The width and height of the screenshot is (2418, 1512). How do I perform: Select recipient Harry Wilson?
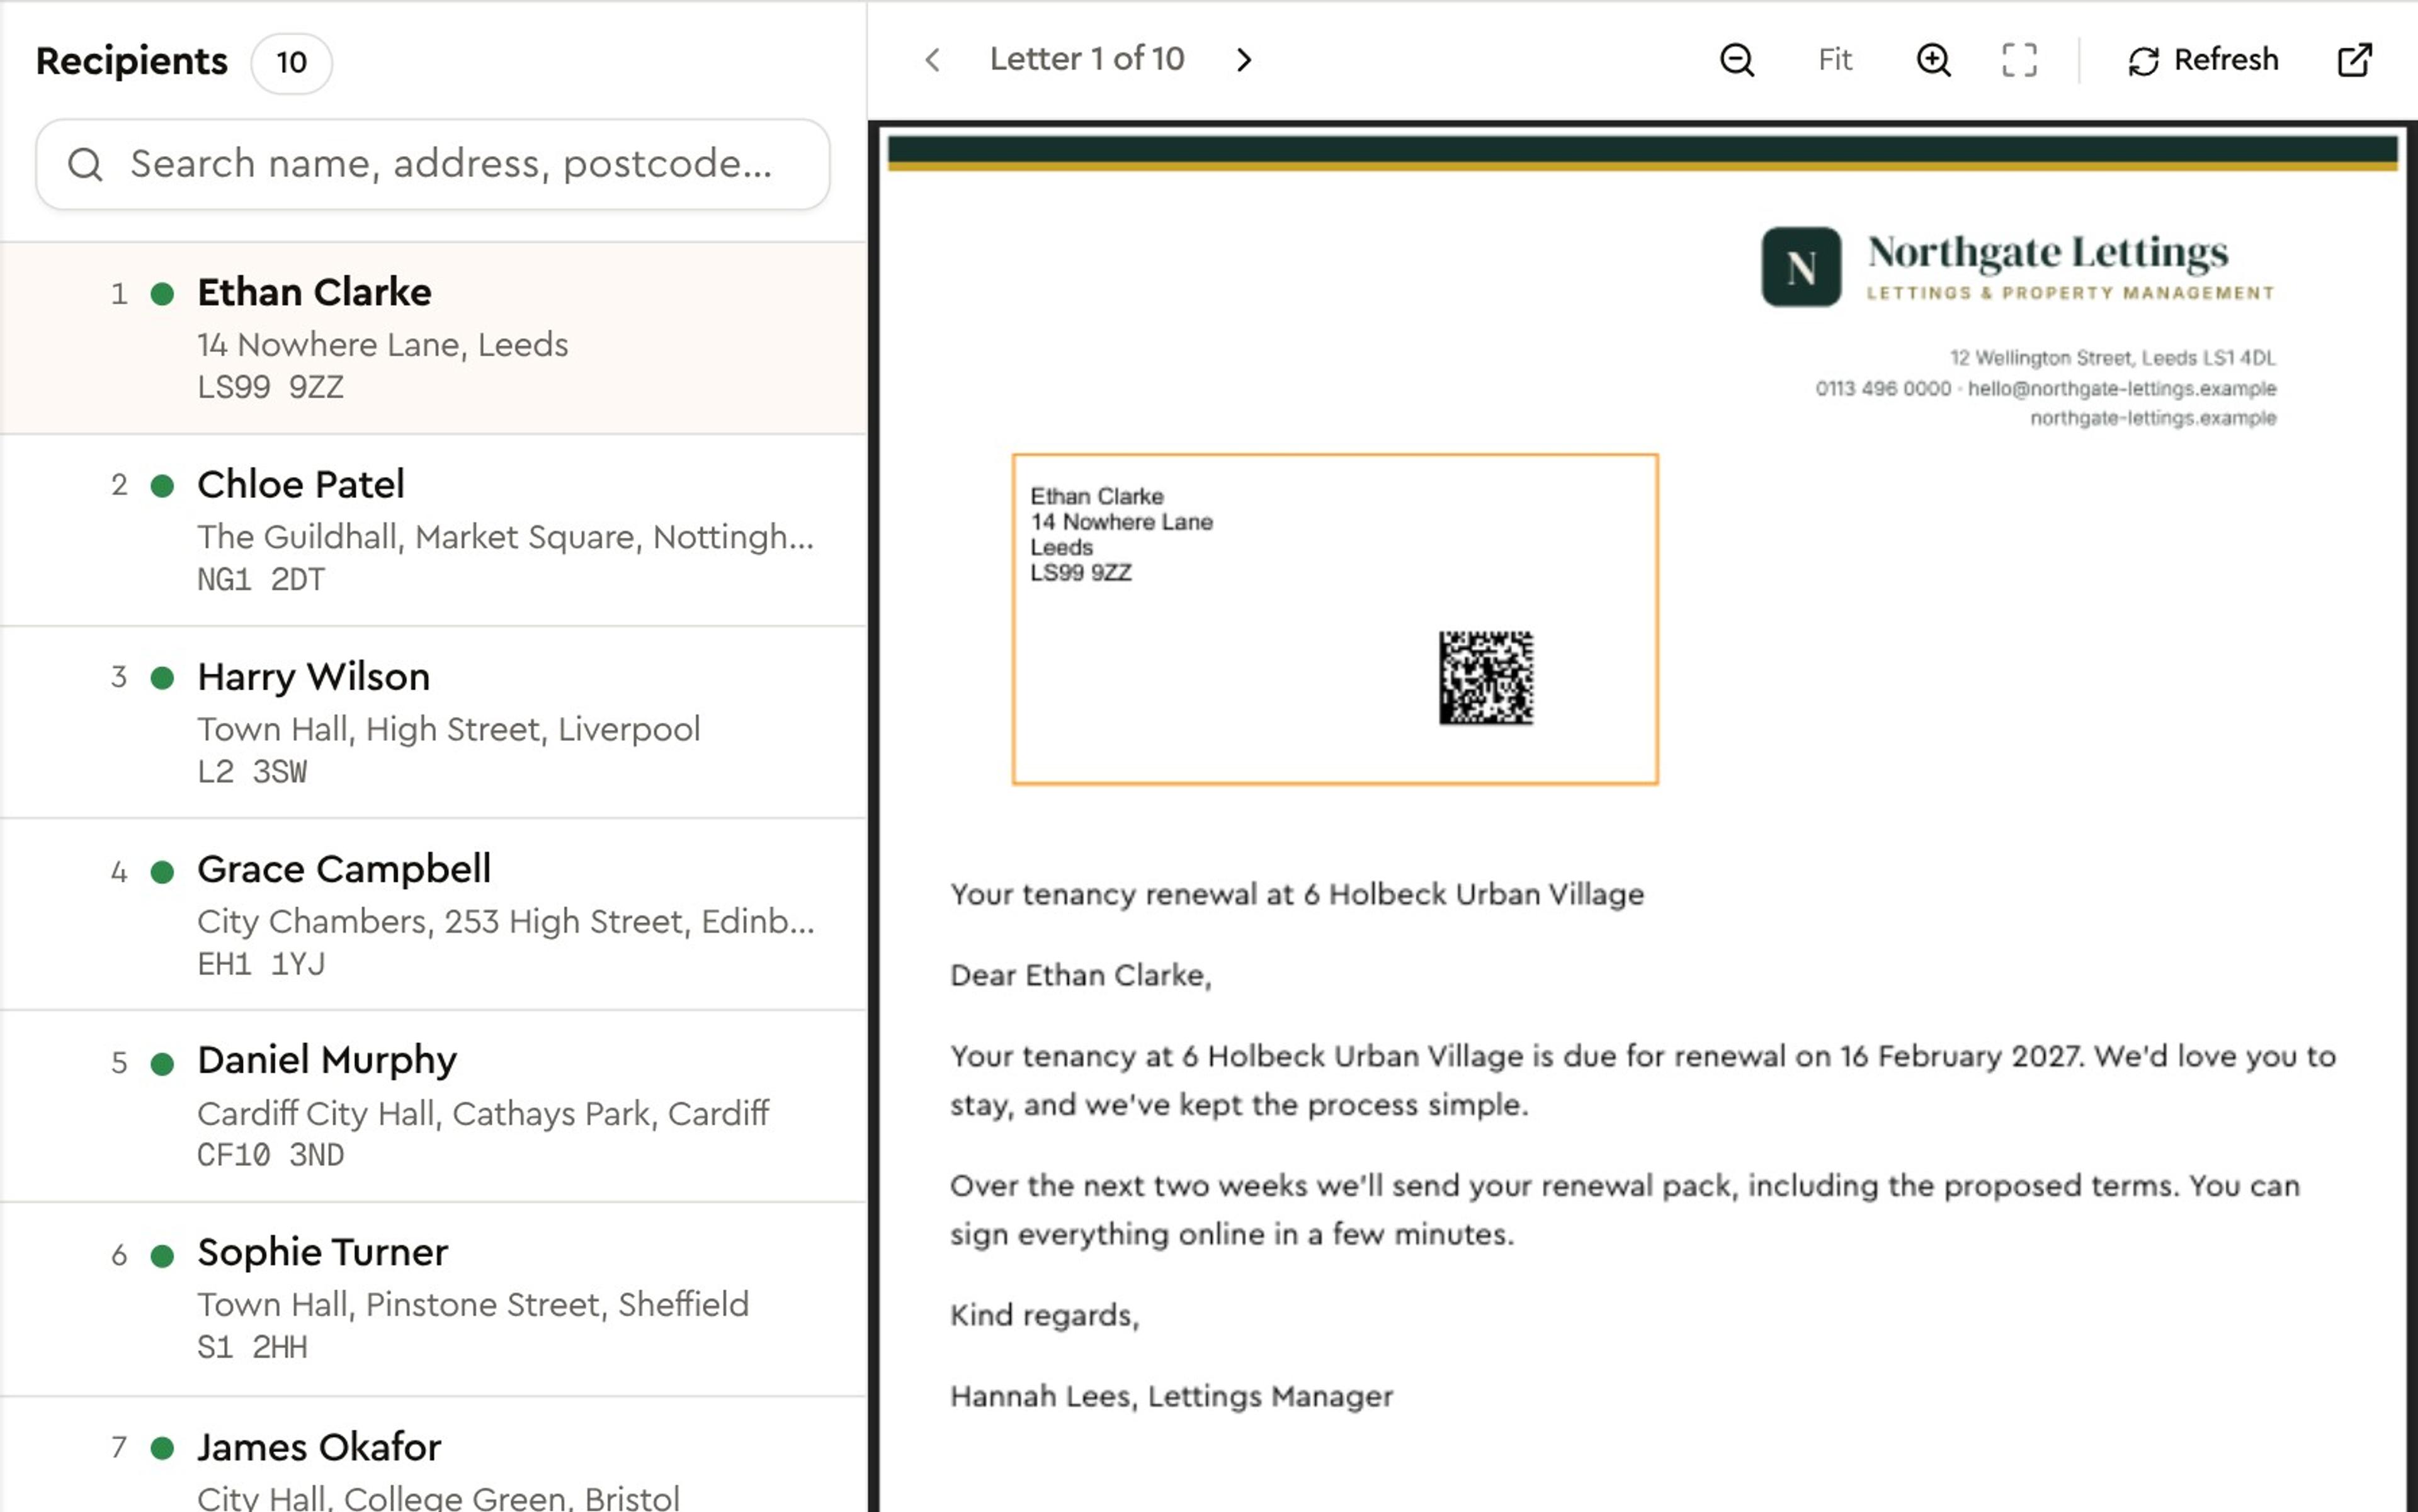click(433, 722)
